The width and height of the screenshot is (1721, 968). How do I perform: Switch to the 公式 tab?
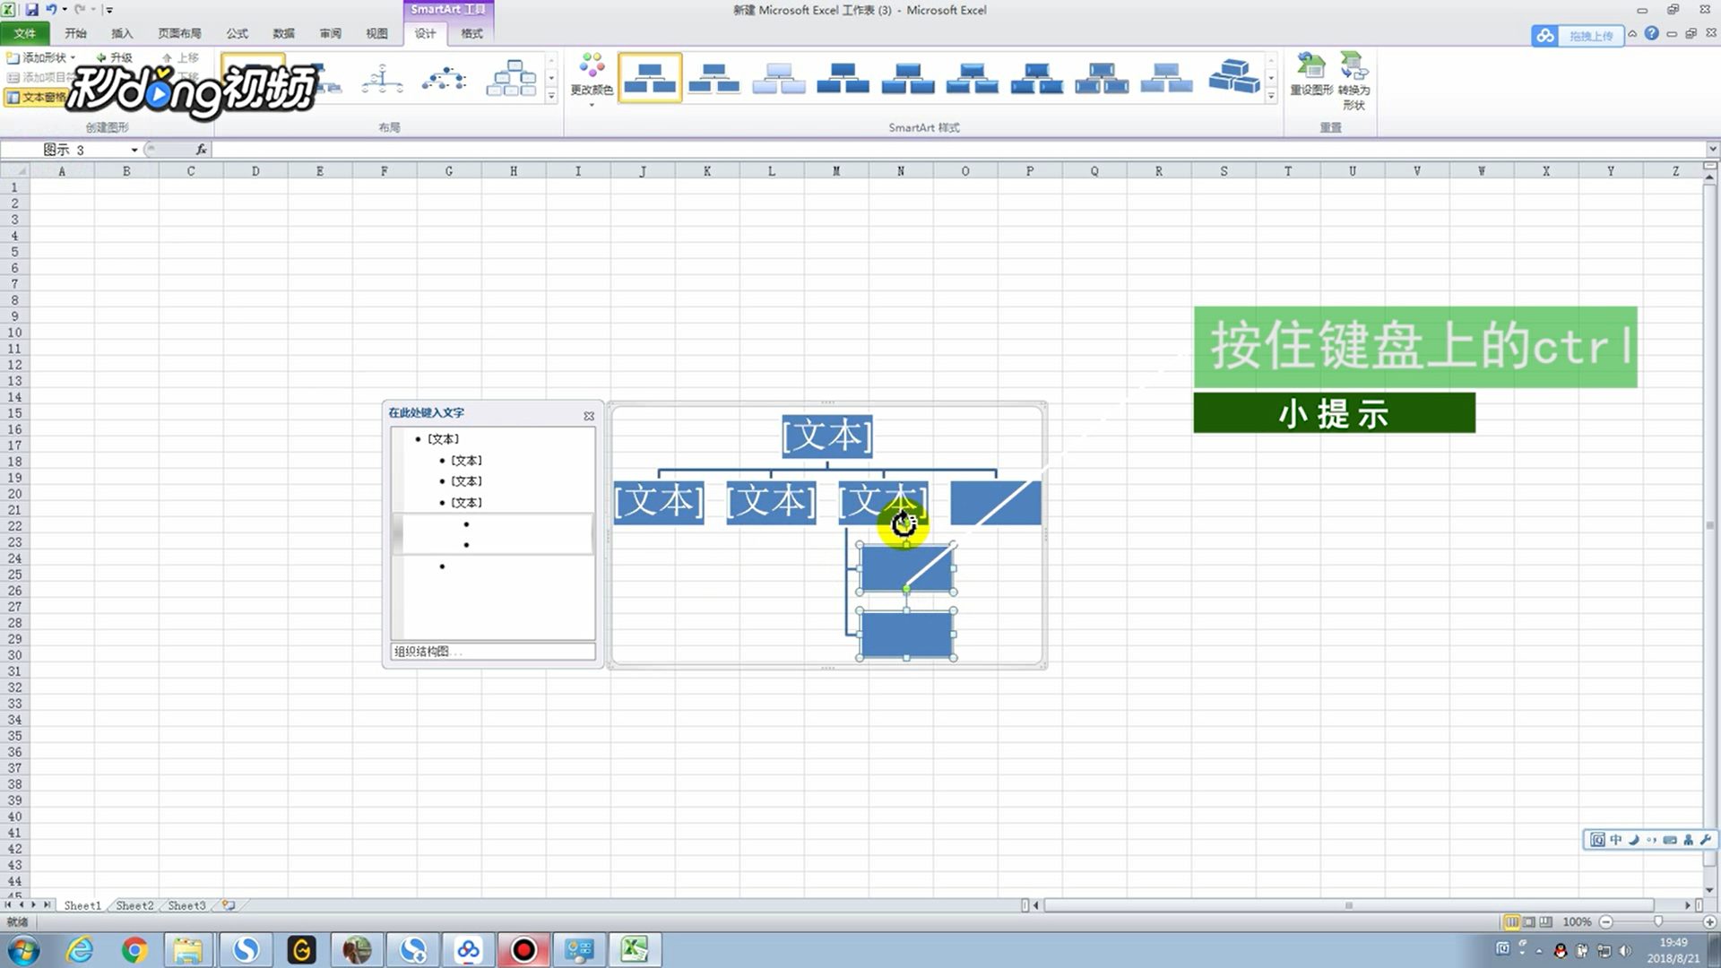tap(237, 33)
